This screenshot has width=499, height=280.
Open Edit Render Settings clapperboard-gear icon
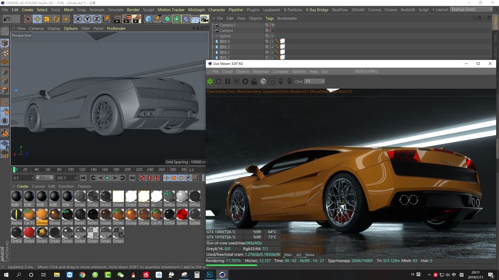pos(137,19)
